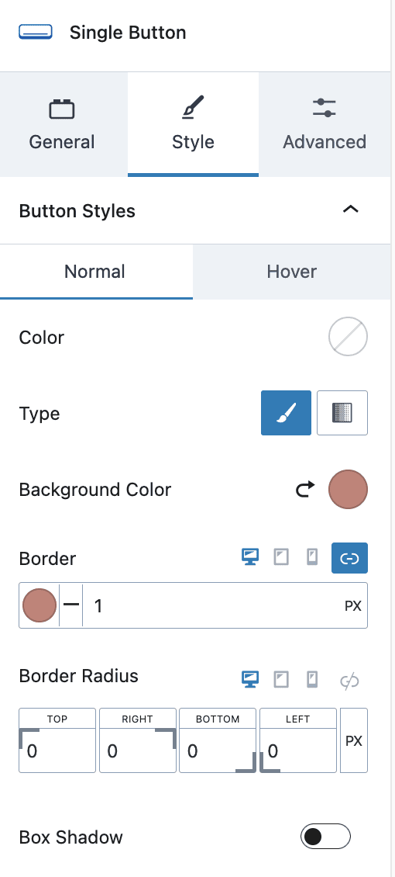This screenshot has width=395, height=877.
Task: Choose desktop device for Border
Action: point(250,558)
